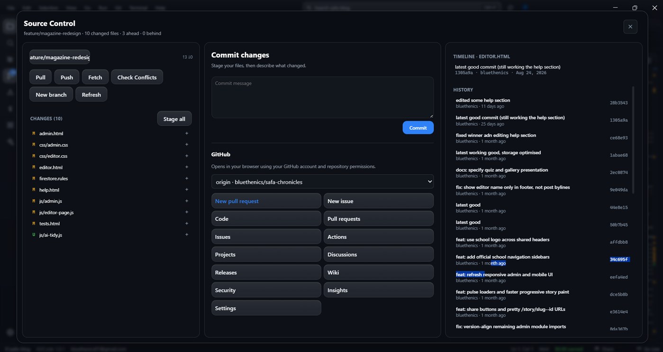Fetch from remote

pyautogui.click(x=95, y=77)
